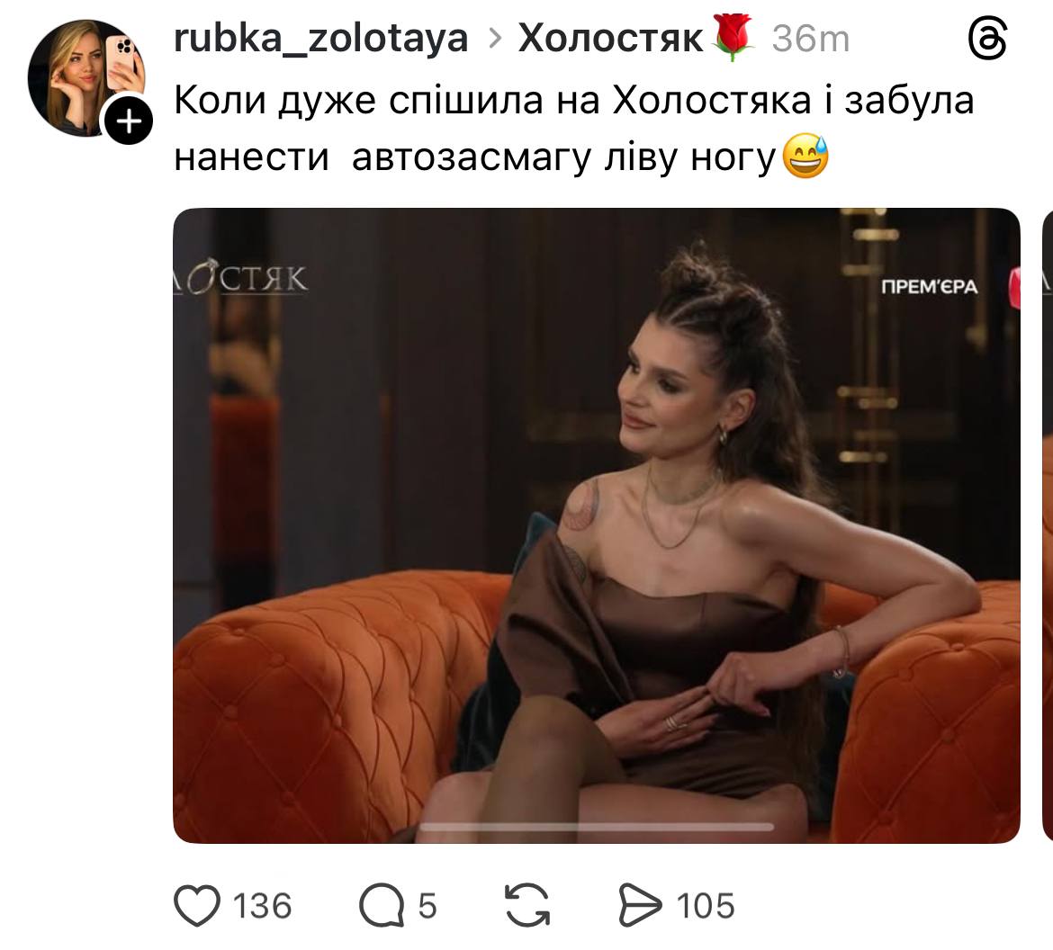Open the Холостяк community link
The width and height of the screenshot is (1053, 950).
[610, 39]
